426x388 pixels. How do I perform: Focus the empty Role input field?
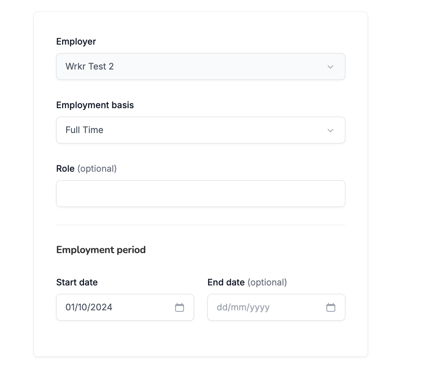tap(200, 194)
